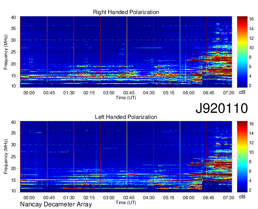Image resolution: width=258 pixels, height=209 pixels.
Task: Click the dB unit label of Left Handed color bar
Action: point(242,197)
